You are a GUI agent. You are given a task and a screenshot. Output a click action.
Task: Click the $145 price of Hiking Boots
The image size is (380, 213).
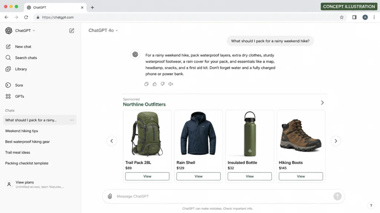282,168
